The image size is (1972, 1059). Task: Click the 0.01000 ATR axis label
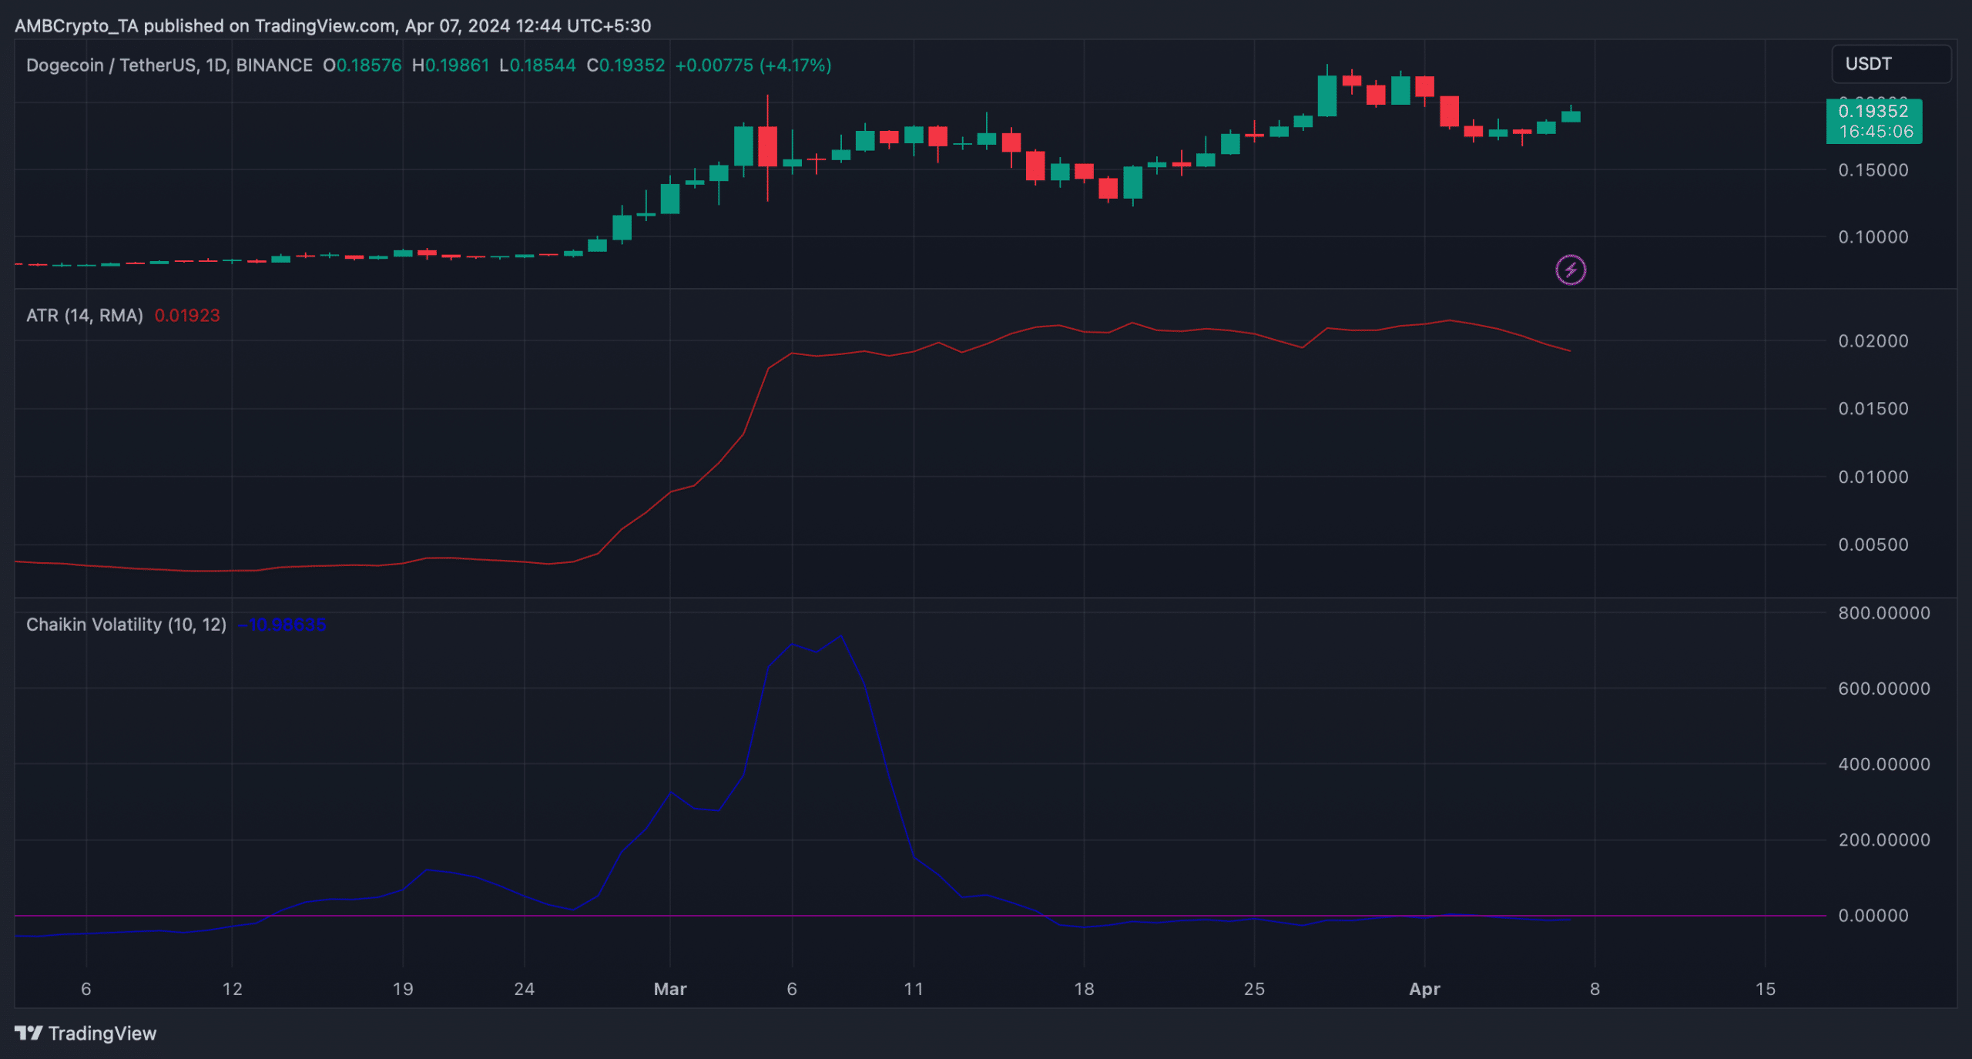(x=1873, y=478)
